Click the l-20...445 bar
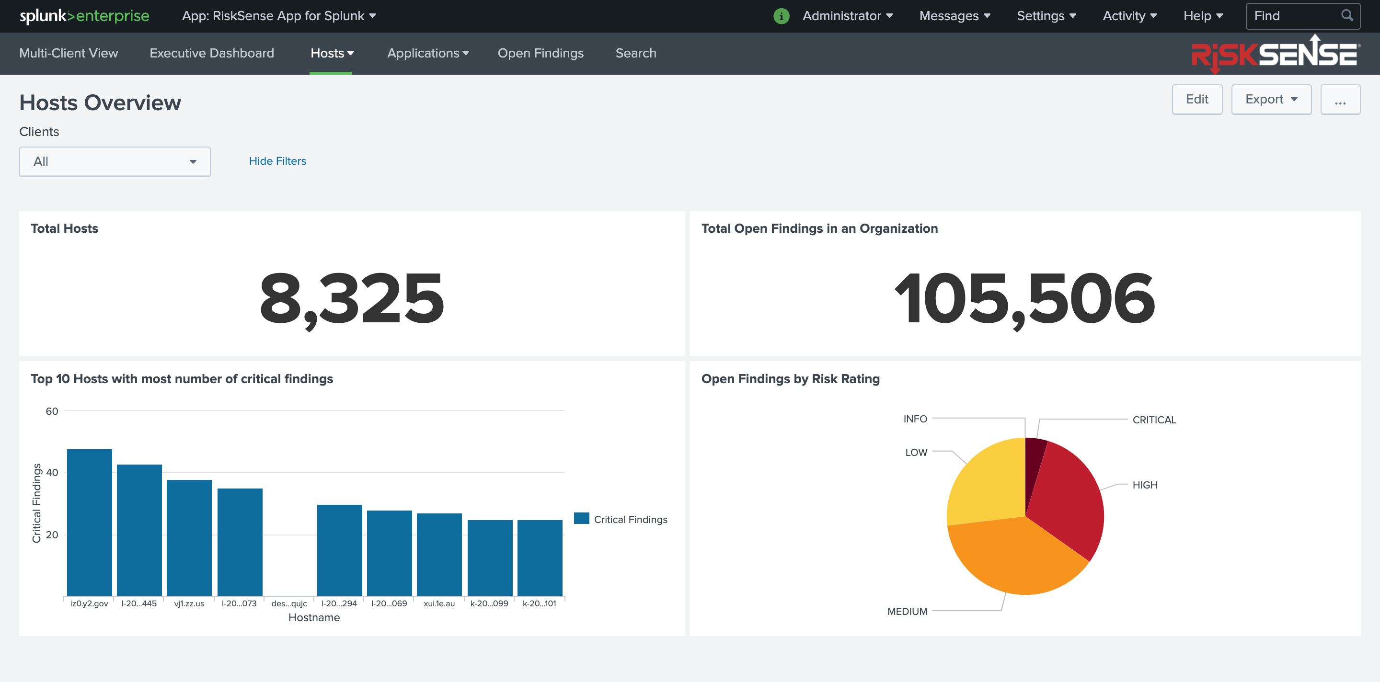This screenshot has height=682, width=1380. (x=139, y=530)
